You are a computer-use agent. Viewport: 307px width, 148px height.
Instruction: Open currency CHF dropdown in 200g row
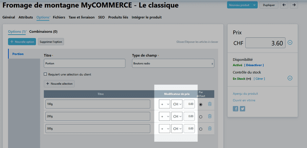(177, 116)
